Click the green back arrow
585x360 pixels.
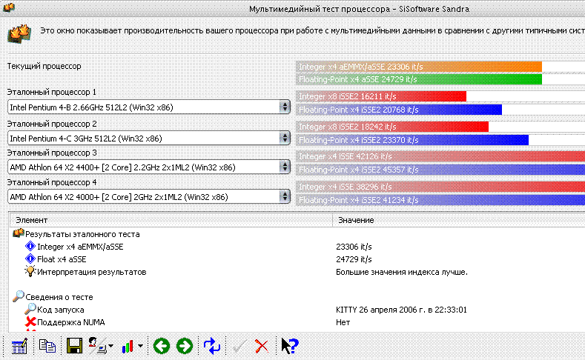[162, 346]
